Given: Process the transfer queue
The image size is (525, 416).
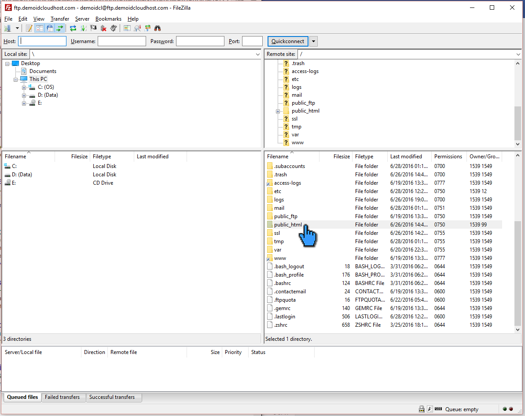Looking at the screenshot, I should pyautogui.click(x=83, y=28).
